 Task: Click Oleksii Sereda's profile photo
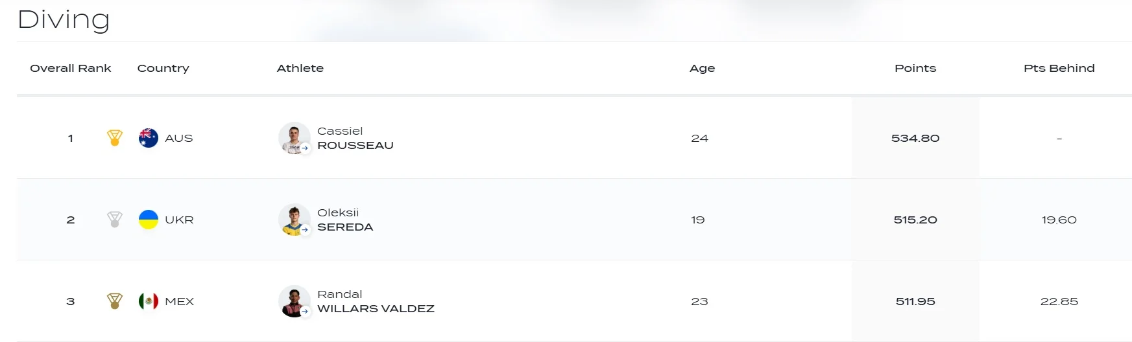[294, 219]
